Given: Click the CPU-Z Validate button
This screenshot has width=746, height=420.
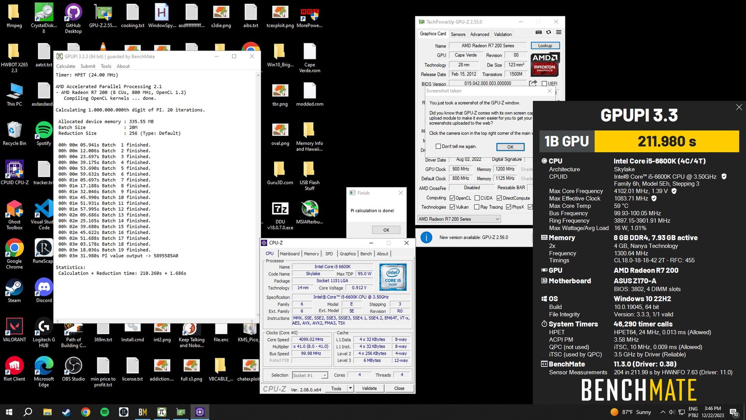Looking at the screenshot, I should (369, 388).
